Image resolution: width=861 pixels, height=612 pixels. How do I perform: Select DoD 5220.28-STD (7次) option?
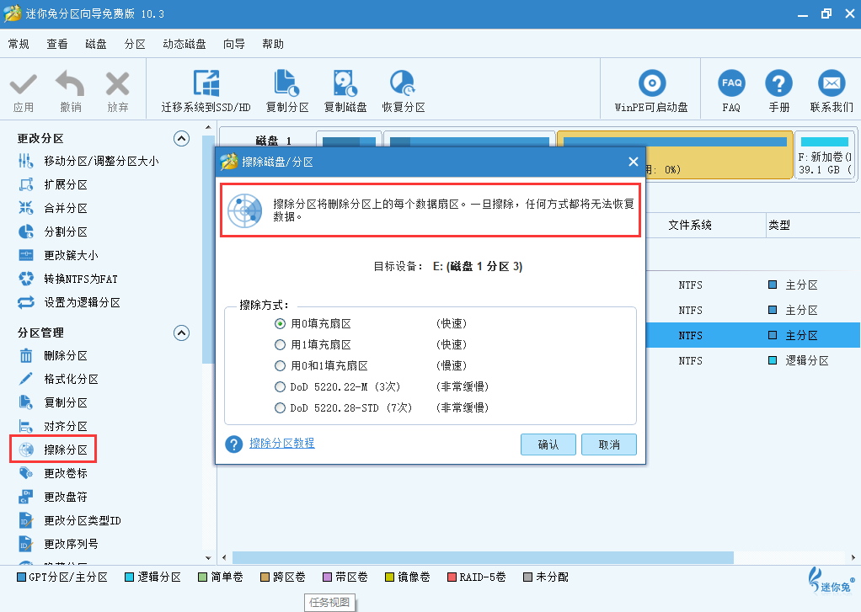coord(280,407)
